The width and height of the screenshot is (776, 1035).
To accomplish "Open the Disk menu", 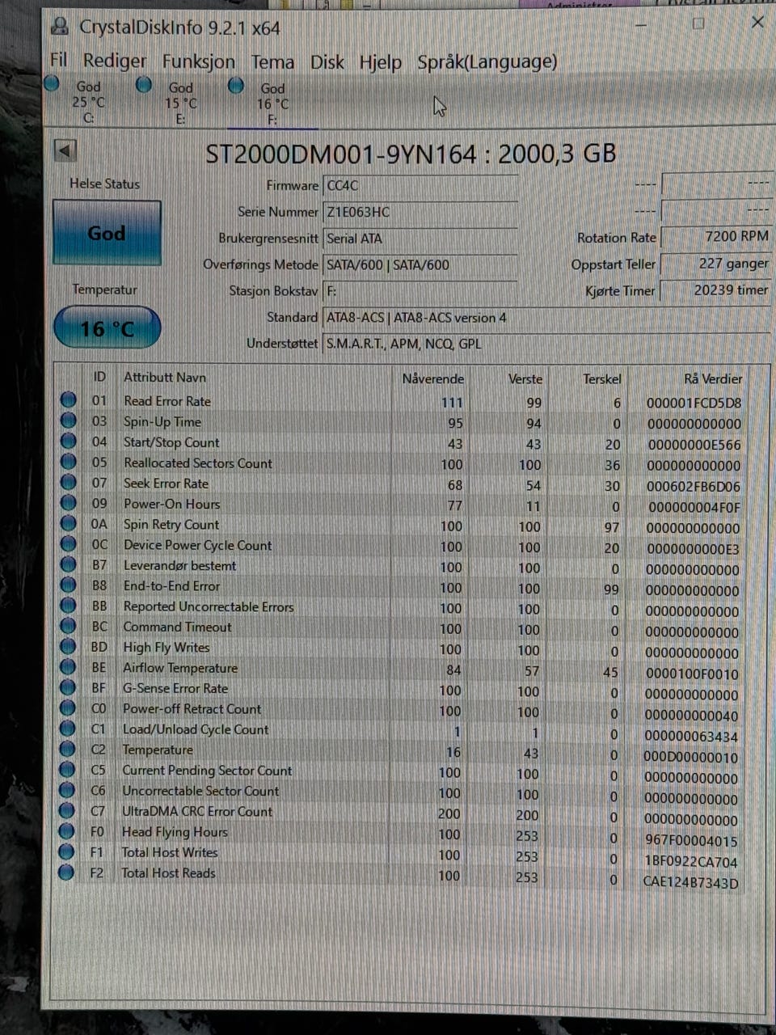I will [x=327, y=61].
